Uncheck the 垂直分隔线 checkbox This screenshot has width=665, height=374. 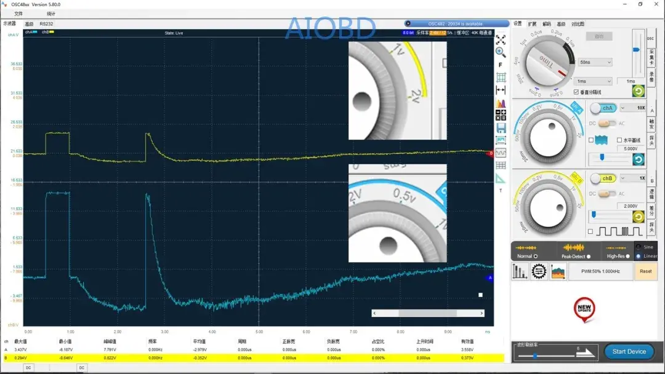tap(576, 92)
